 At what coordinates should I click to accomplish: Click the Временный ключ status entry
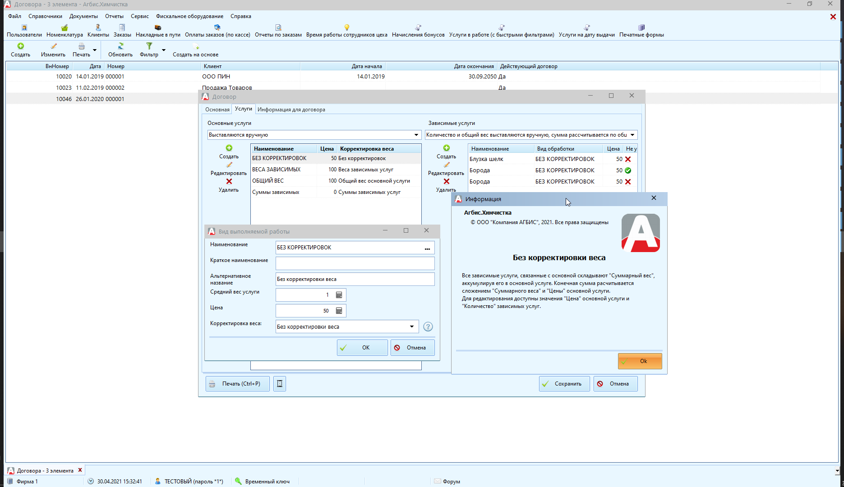tap(263, 482)
